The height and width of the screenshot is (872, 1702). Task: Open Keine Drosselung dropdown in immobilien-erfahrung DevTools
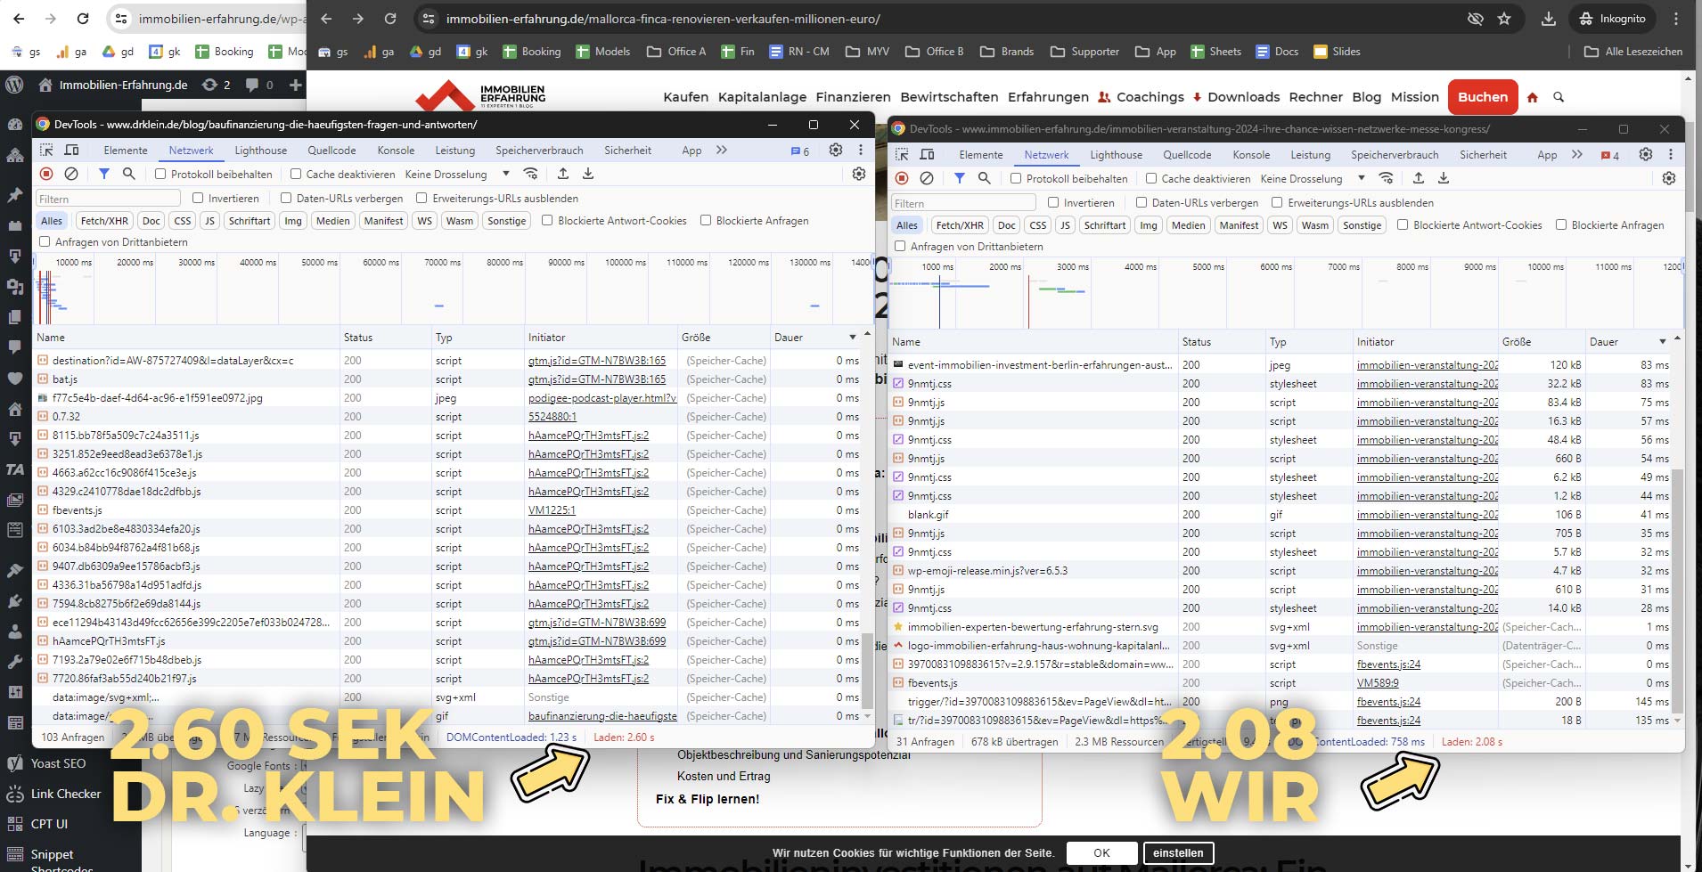[x=1313, y=178]
